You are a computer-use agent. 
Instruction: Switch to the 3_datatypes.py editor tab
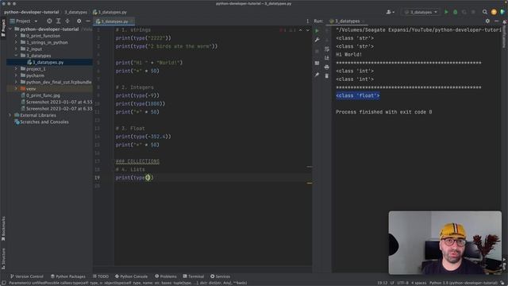click(x=114, y=21)
